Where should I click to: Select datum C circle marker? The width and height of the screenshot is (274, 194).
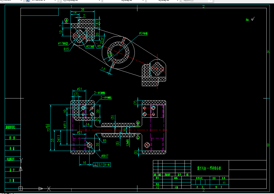(x=138, y=137)
